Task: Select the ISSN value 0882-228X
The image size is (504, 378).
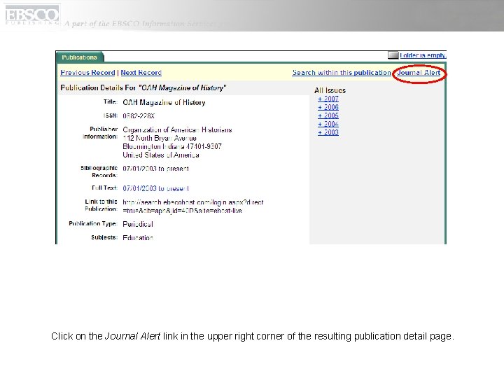Action: [139, 115]
